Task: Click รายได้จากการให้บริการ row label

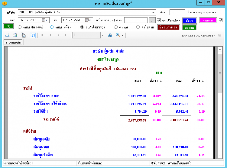Action: coord(50,104)
